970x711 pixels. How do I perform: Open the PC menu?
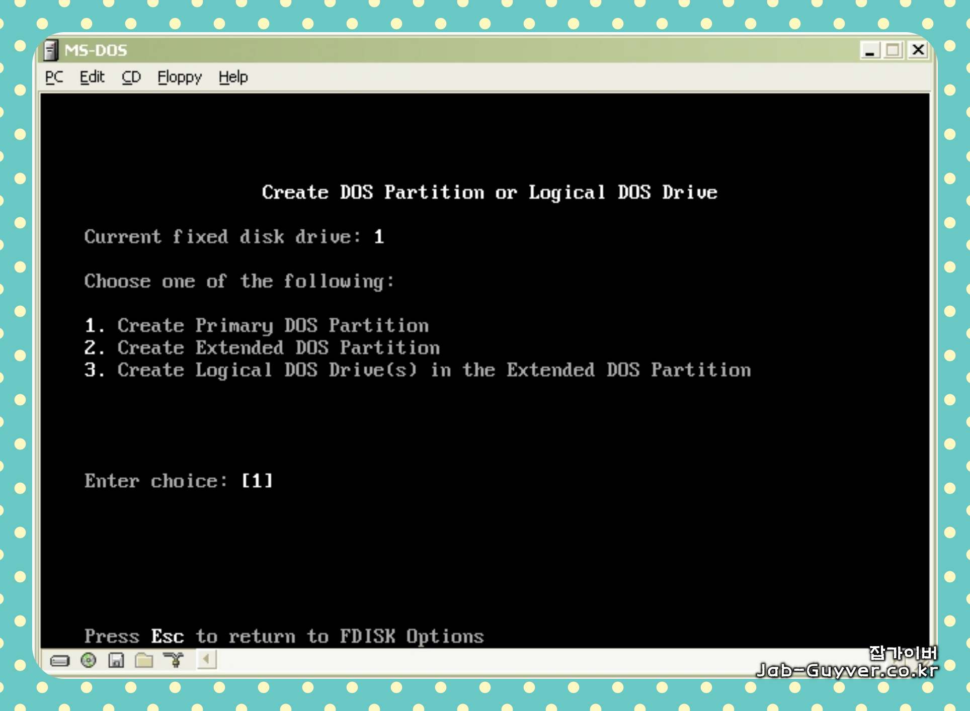[54, 77]
